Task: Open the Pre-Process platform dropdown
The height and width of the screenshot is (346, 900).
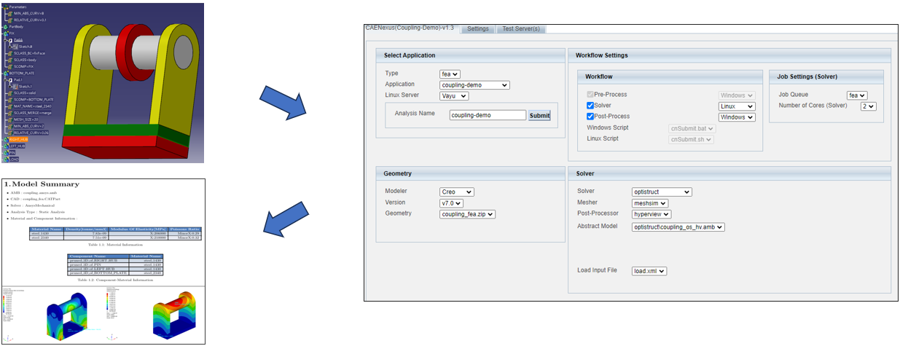Action: [x=736, y=95]
